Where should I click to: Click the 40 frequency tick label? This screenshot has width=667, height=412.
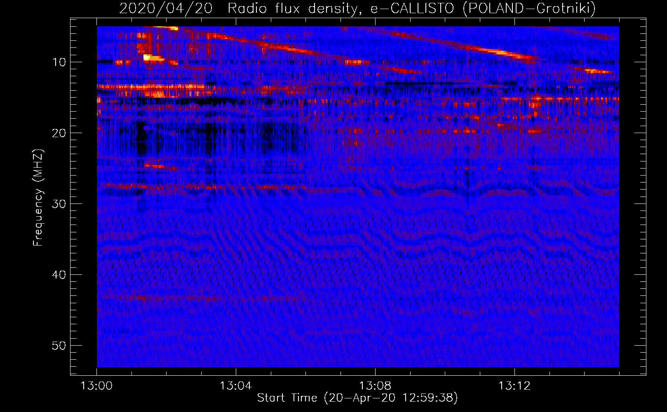pos(59,275)
